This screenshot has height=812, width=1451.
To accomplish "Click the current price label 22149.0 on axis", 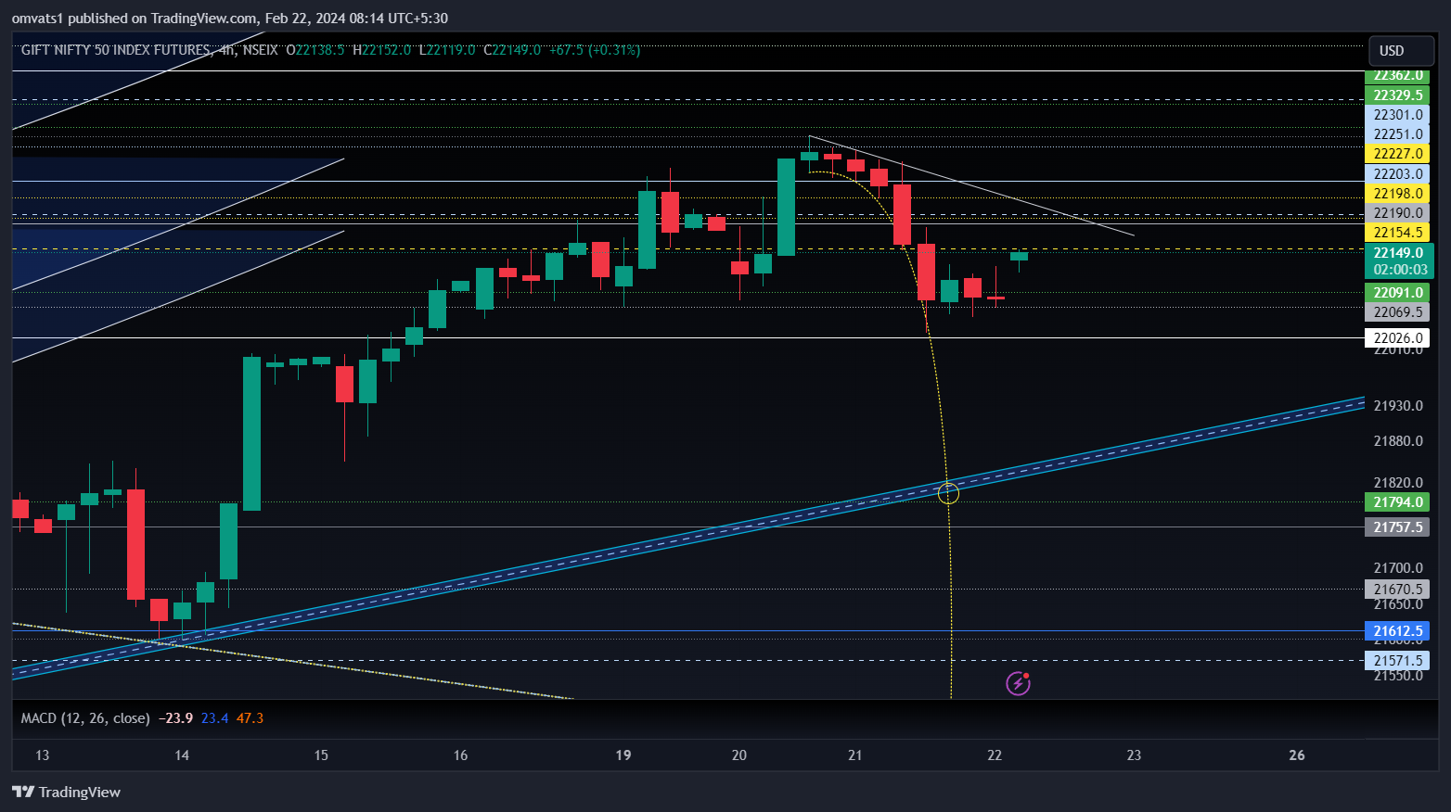I will [1399, 253].
